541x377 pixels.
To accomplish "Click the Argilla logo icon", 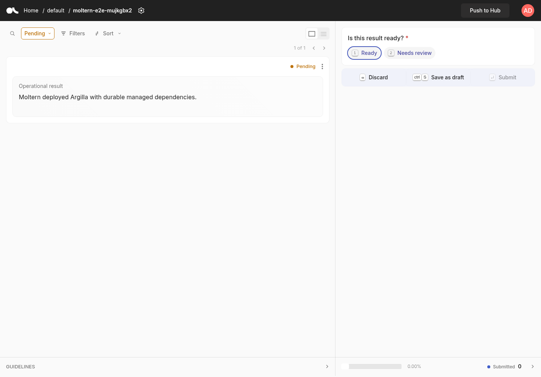I will 12,11.
